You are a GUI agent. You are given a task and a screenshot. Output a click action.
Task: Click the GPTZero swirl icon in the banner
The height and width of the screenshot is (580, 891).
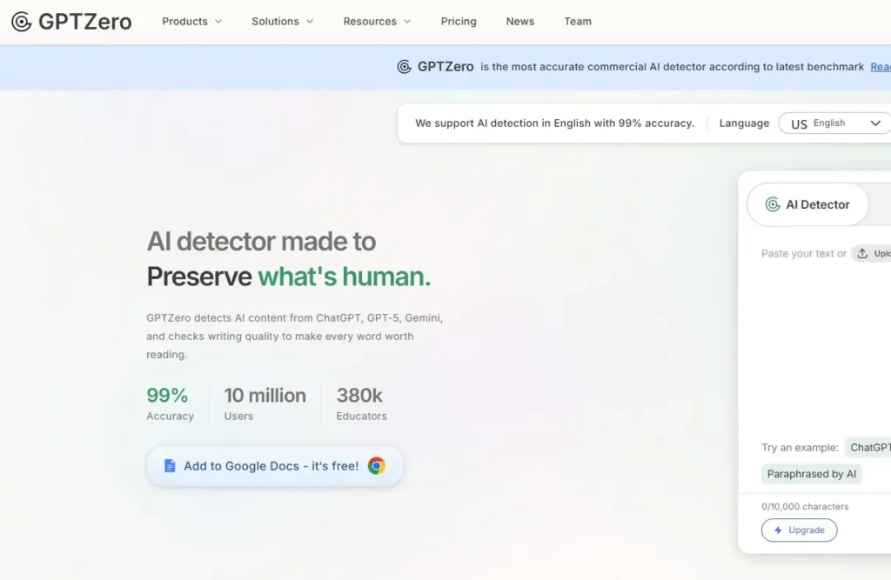[x=404, y=67]
